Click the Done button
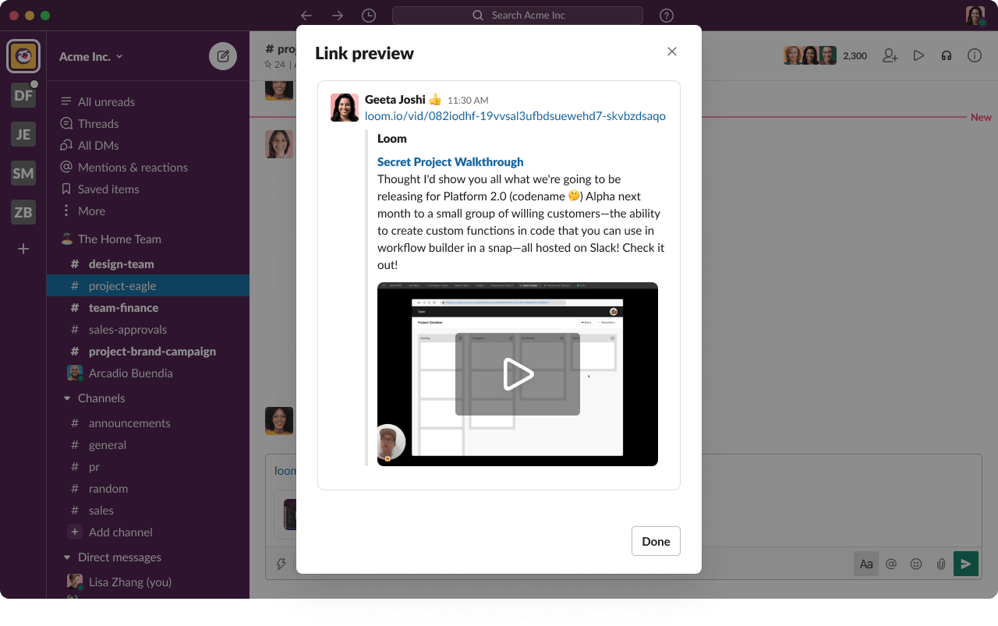This screenshot has height=626, width=998. click(x=656, y=542)
